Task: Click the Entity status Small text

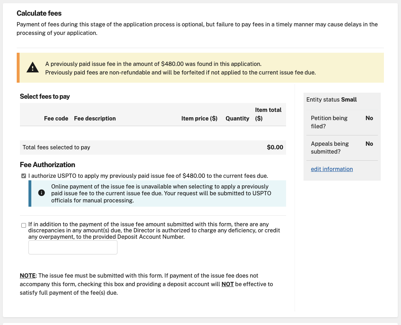Action: pyautogui.click(x=331, y=100)
